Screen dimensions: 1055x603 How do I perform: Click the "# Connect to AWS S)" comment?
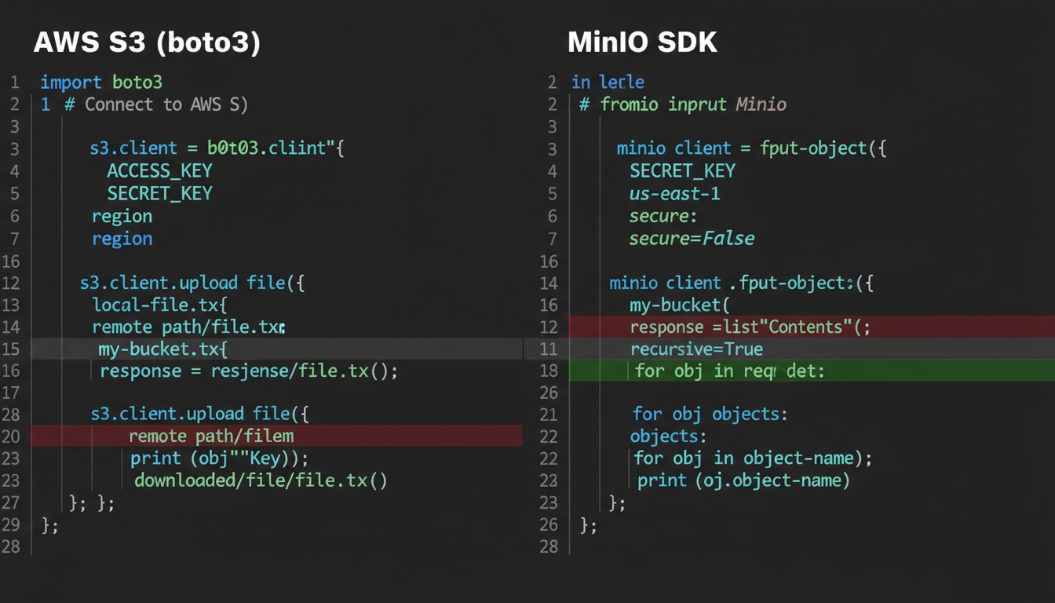click(x=156, y=104)
